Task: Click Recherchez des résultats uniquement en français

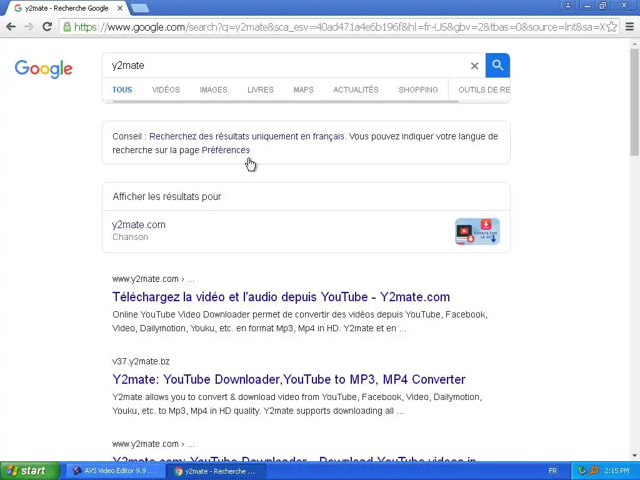Action: coord(246,136)
